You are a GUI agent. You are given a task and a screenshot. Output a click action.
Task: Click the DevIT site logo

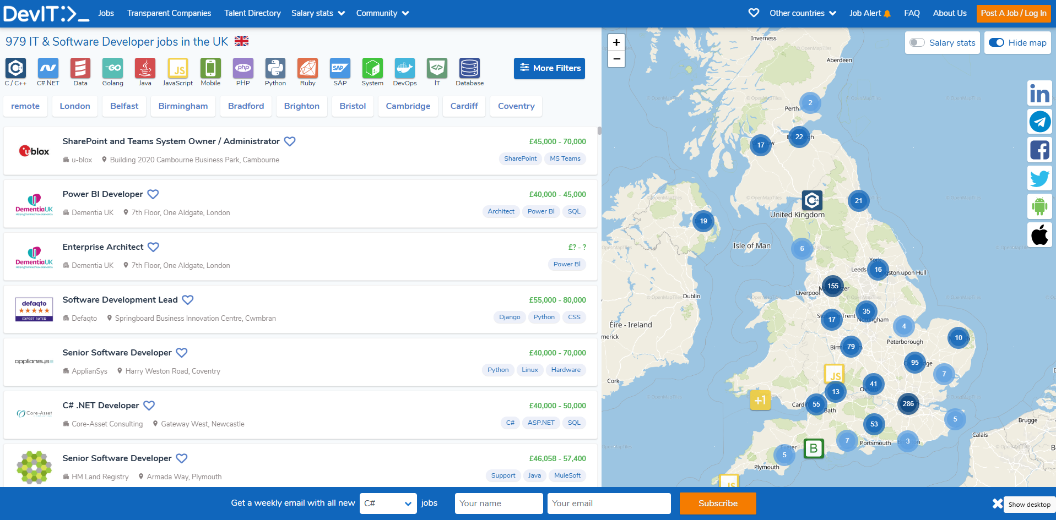tap(46, 13)
